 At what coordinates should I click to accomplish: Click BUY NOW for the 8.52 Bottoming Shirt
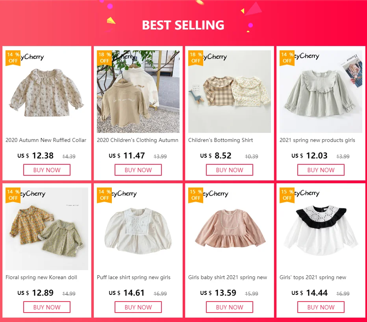point(229,170)
